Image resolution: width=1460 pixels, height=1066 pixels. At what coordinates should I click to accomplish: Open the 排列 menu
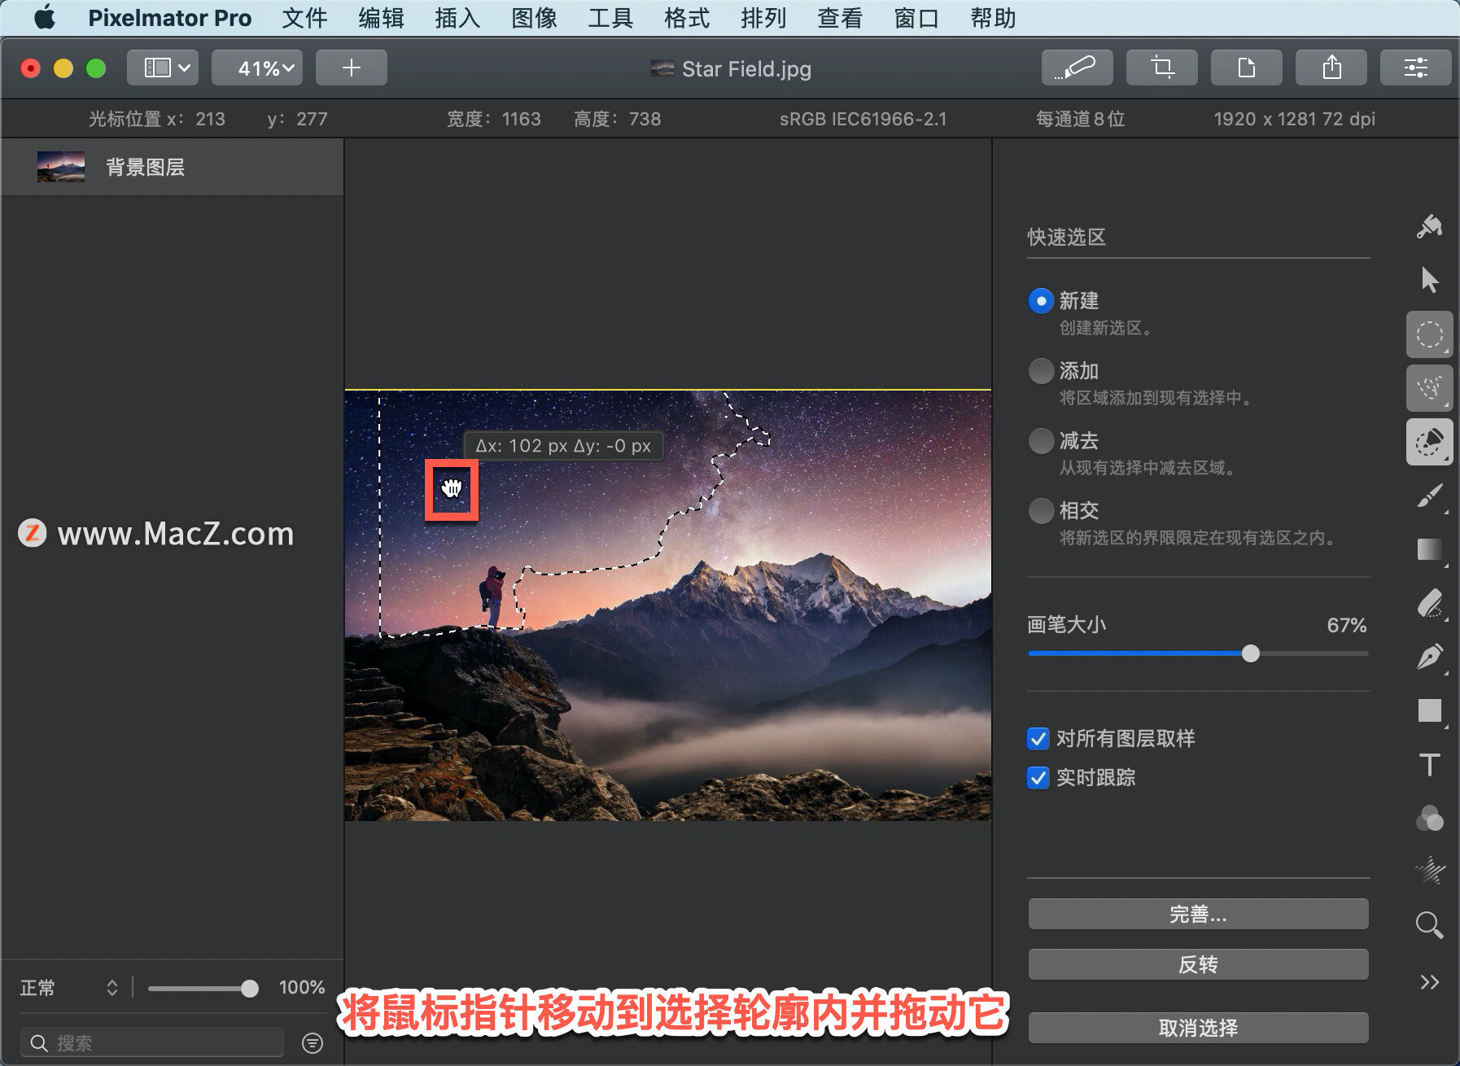[x=763, y=18]
